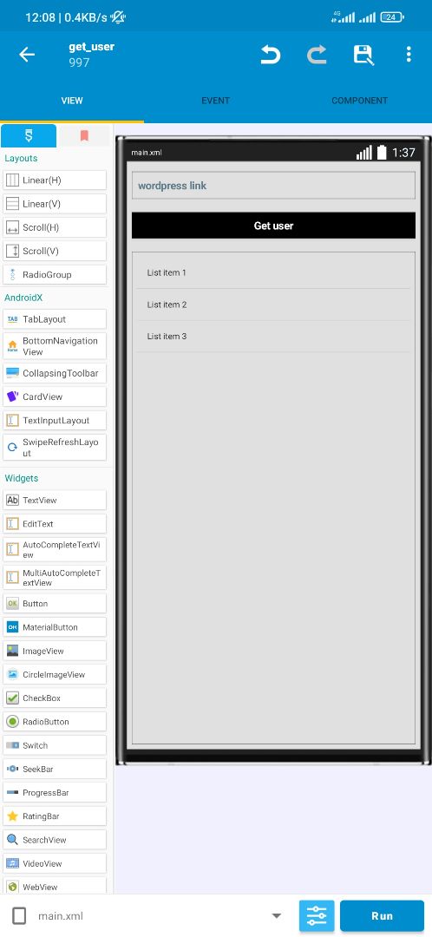Viewport: 432px width, 937px height.
Task: Click the Run button
Action: (x=383, y=915)
